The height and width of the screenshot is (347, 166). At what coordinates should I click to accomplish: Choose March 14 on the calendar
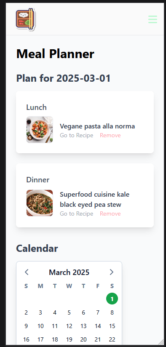98,326
